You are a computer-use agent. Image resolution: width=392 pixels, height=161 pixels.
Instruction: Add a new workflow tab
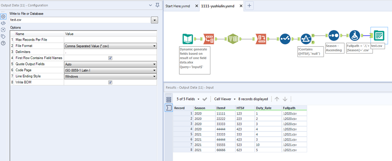pos(249,6)
